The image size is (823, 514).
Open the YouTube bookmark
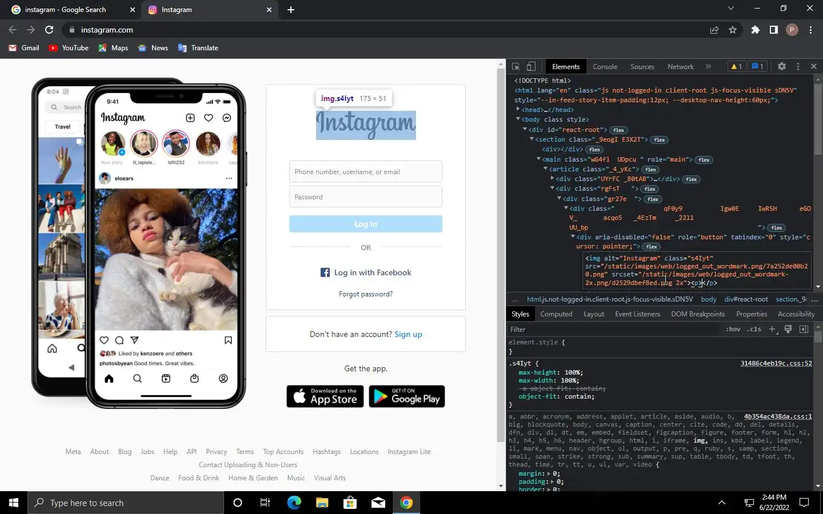[69, 48]
